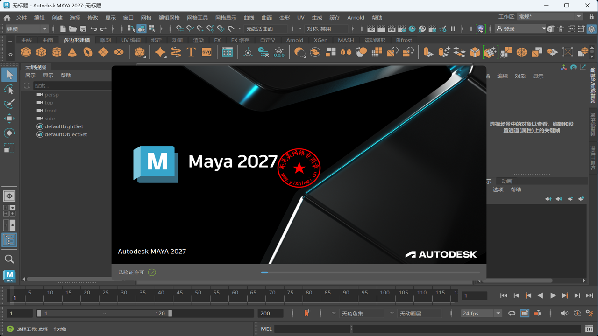Click the delete history shelf icon
Image resolution: width=598 pixels, height=336 pixels.
click(263, 52)
